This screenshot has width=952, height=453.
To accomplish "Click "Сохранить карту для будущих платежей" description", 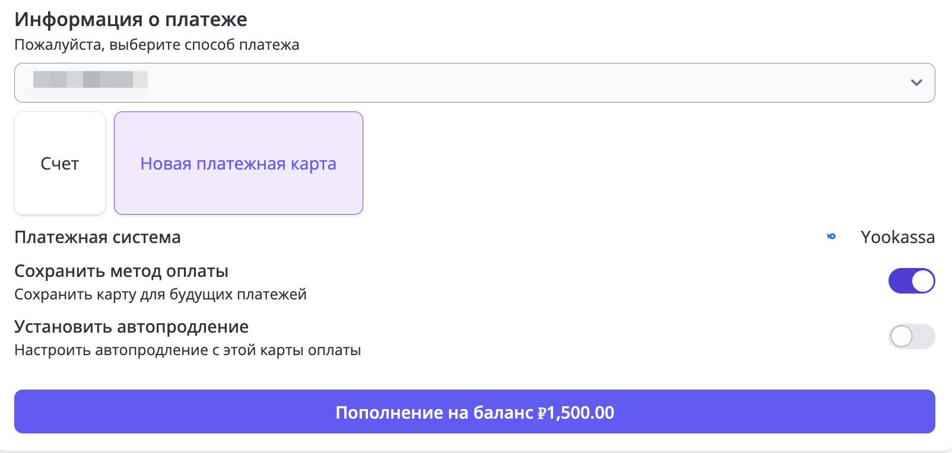I will tap(160, 294).
